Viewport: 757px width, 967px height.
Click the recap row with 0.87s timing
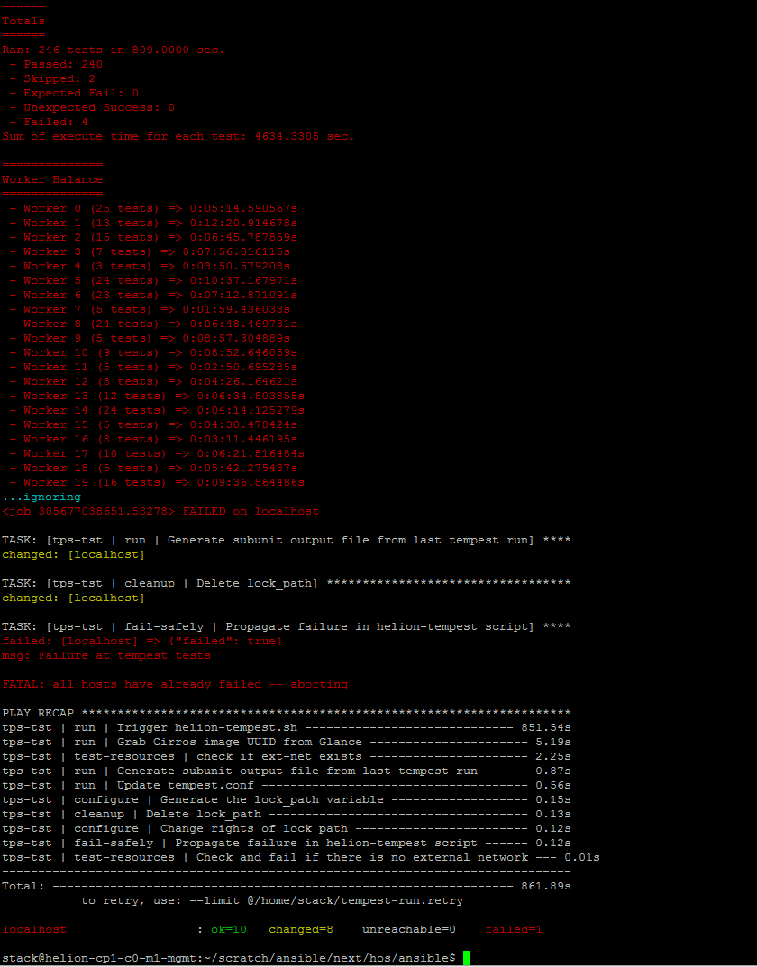[x=286, y=771]
